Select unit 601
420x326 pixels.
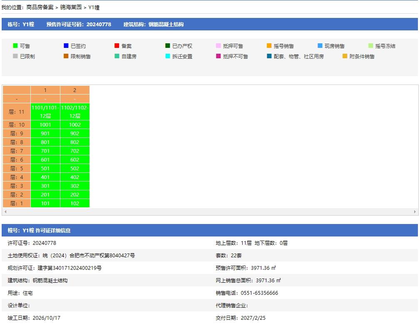[x=45, y=159]
